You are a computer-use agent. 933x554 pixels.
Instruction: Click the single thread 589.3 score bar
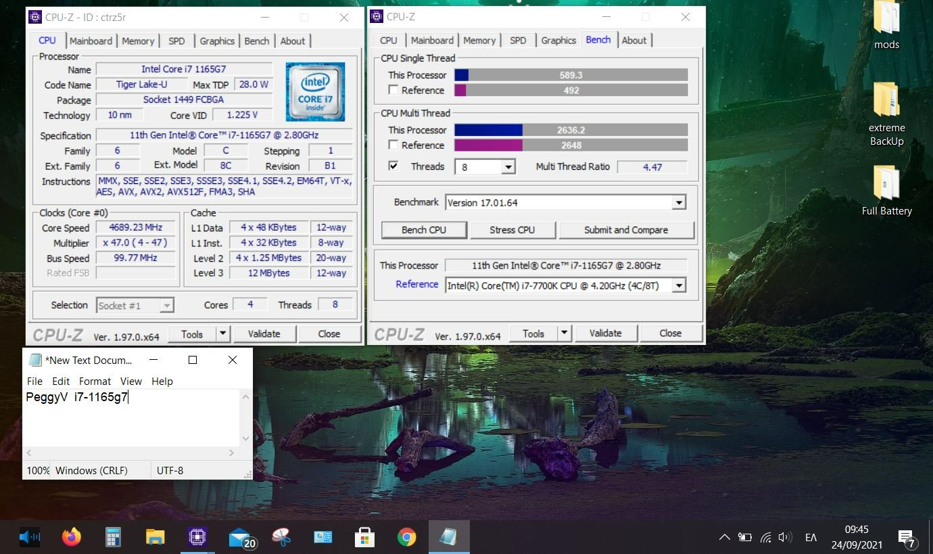point(571,75)
